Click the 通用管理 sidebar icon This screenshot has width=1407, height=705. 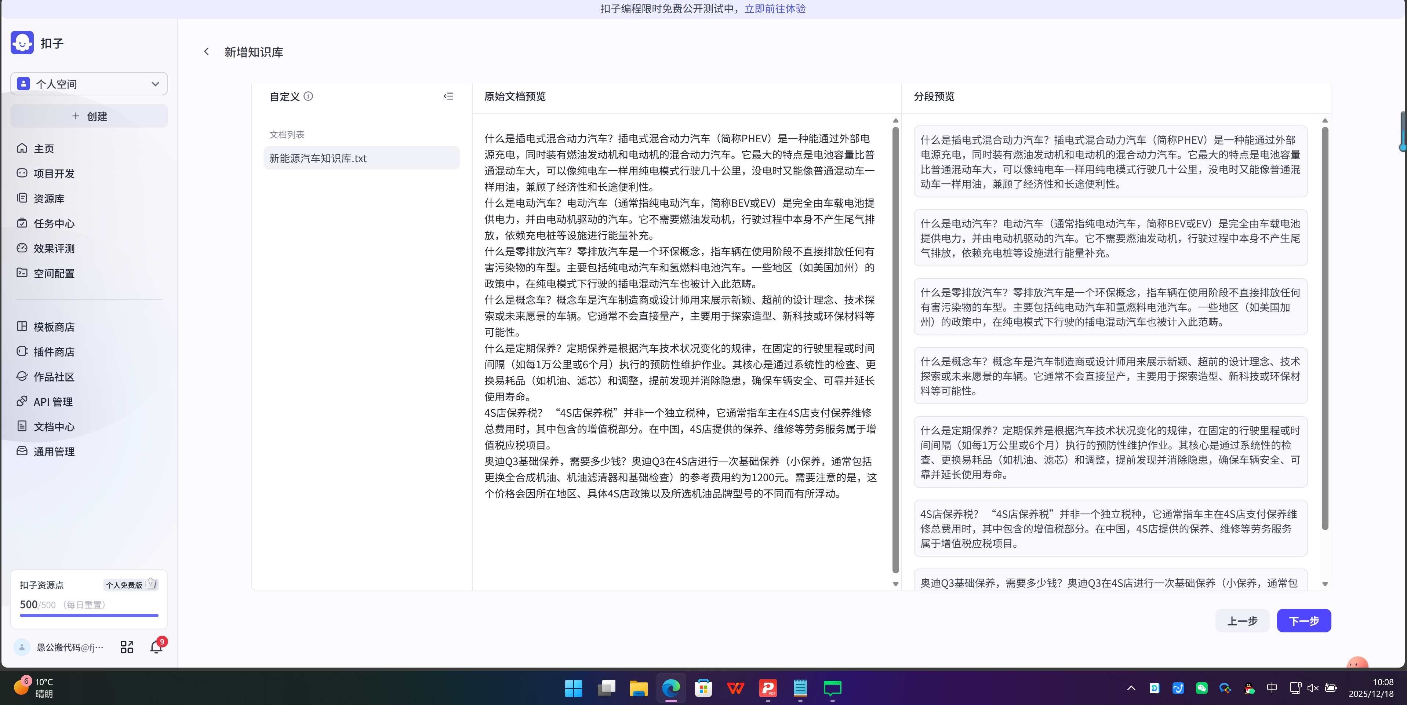click(22, 451)
